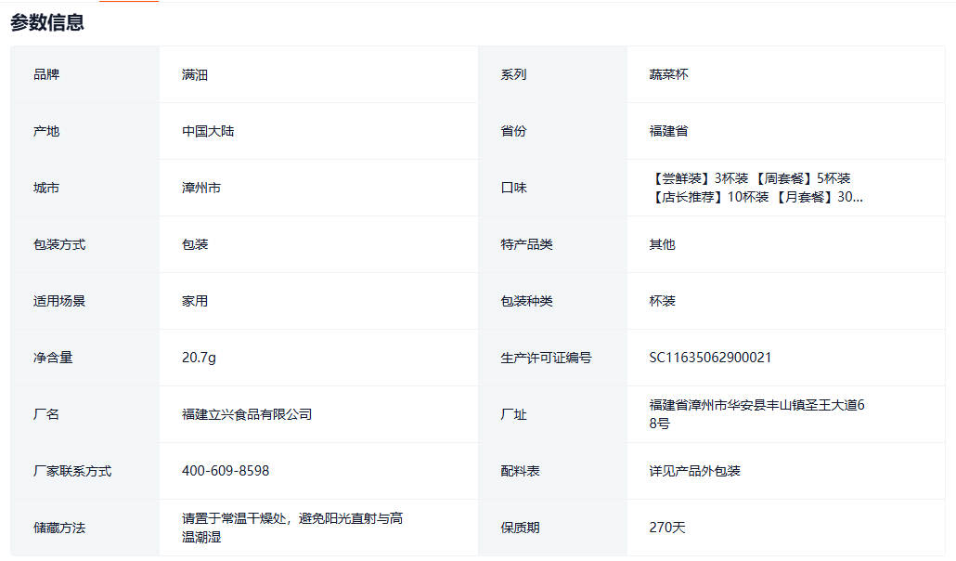Click the origin value 中国大陆

point(208,131)
